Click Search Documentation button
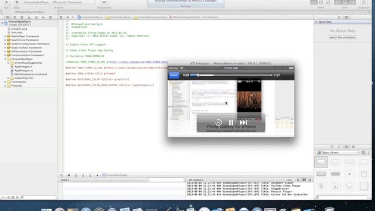375x211 pixels. point(342,38)
